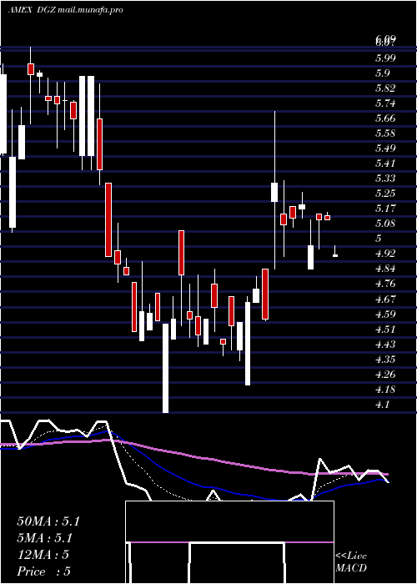
Task: Click the 5.58 price axis label
Action: (385, 133)
